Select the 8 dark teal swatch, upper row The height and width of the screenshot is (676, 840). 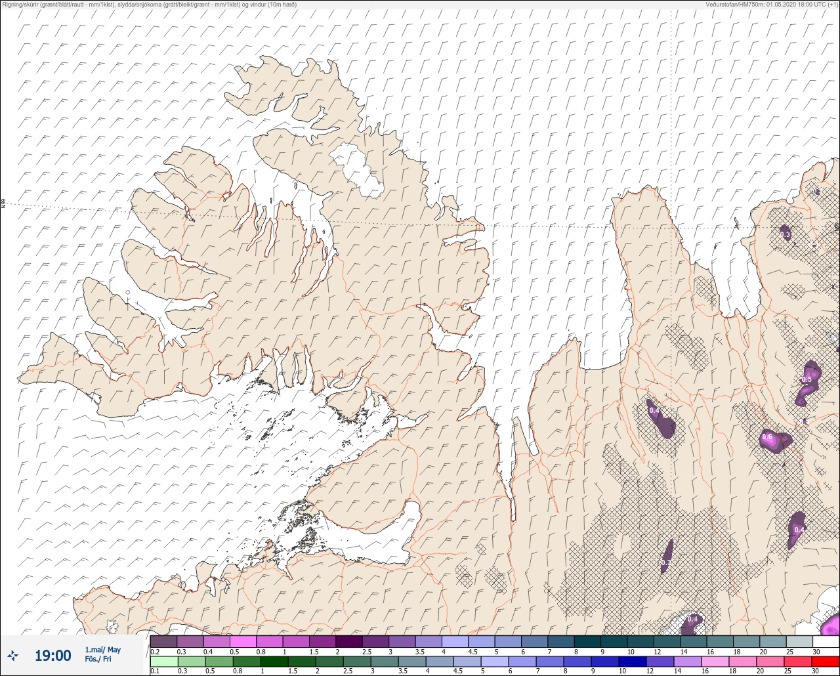click(x=587, y=641)
